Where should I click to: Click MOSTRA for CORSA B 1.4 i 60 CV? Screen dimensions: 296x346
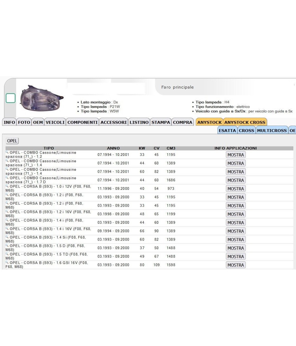[236, 223]
